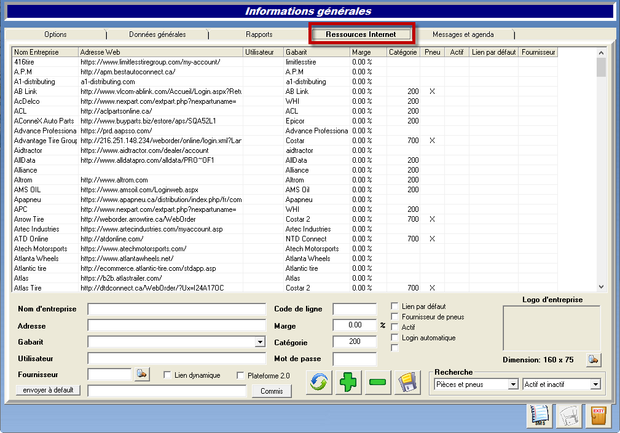The width and height of the screenshot is (620, 433).
Task: Toggle the Fournisseur de pneus checkbox
Action: (394, 316)
